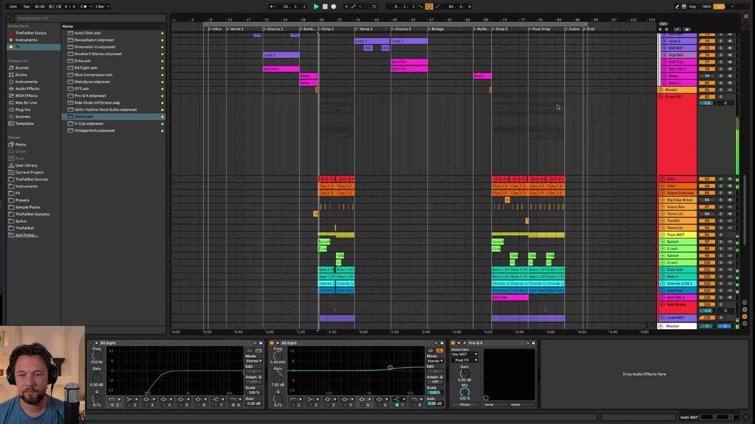Screen dimensions: 755x424
Task: Select Utility.adv in browser list
Action: (113, 117)
